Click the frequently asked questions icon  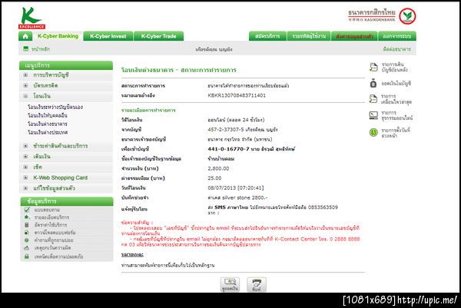pyautogui.click(x=27, y=240)
